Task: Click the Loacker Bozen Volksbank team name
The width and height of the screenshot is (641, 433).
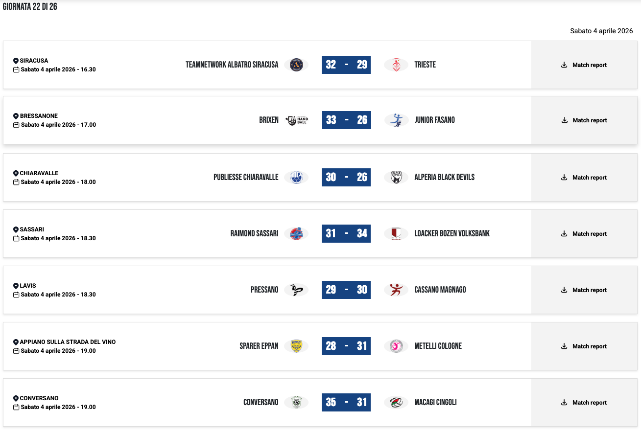Action: pyautogui.click(x=452, y=233)
